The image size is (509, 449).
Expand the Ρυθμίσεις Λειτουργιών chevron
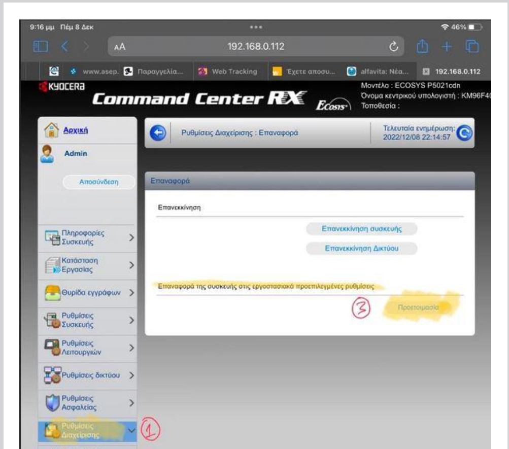(131, 348)
